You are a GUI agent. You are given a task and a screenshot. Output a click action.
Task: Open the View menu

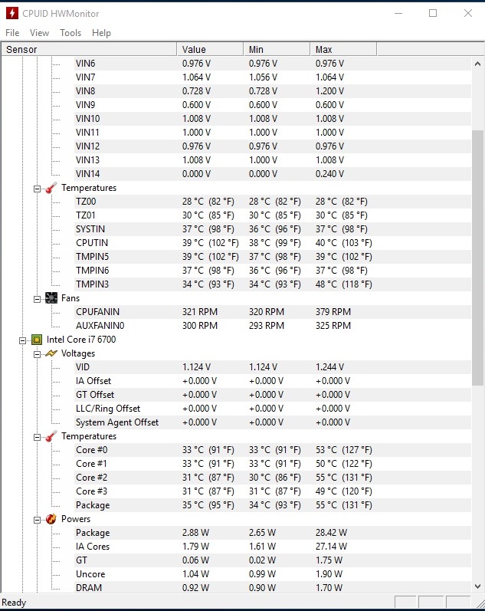39,33
